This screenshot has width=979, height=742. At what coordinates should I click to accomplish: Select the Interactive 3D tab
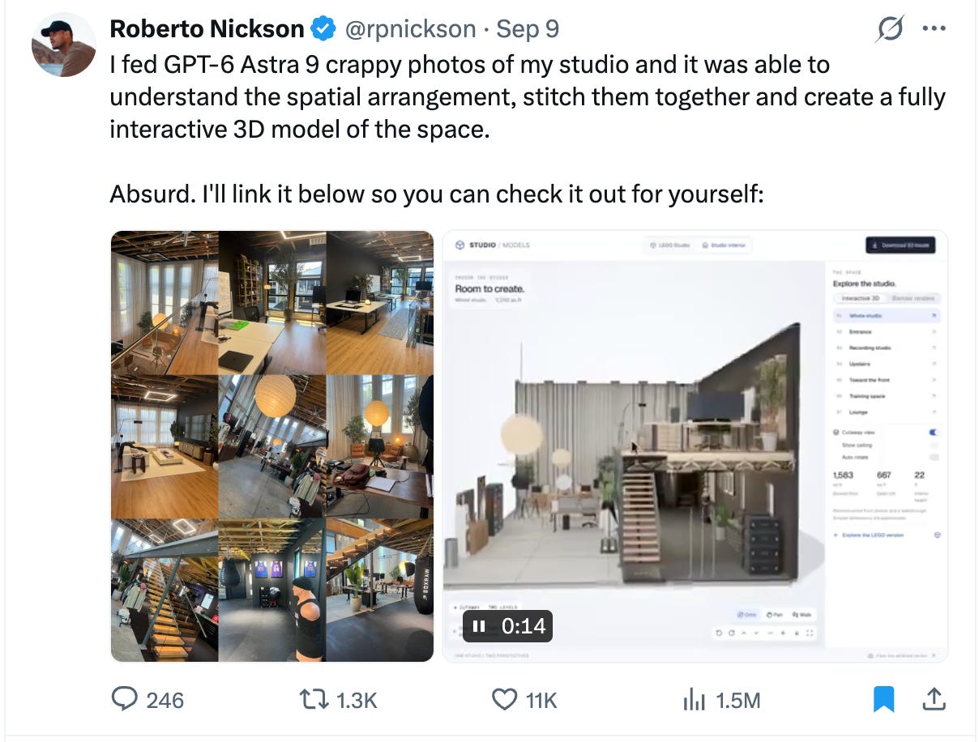[x=861, y=299]
